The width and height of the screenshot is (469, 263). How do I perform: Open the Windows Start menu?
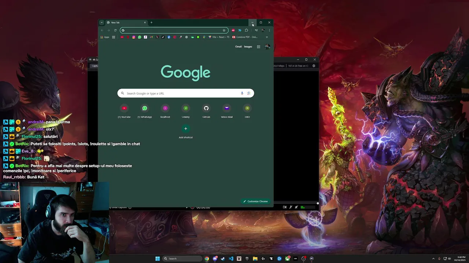(x=158, y=259)
